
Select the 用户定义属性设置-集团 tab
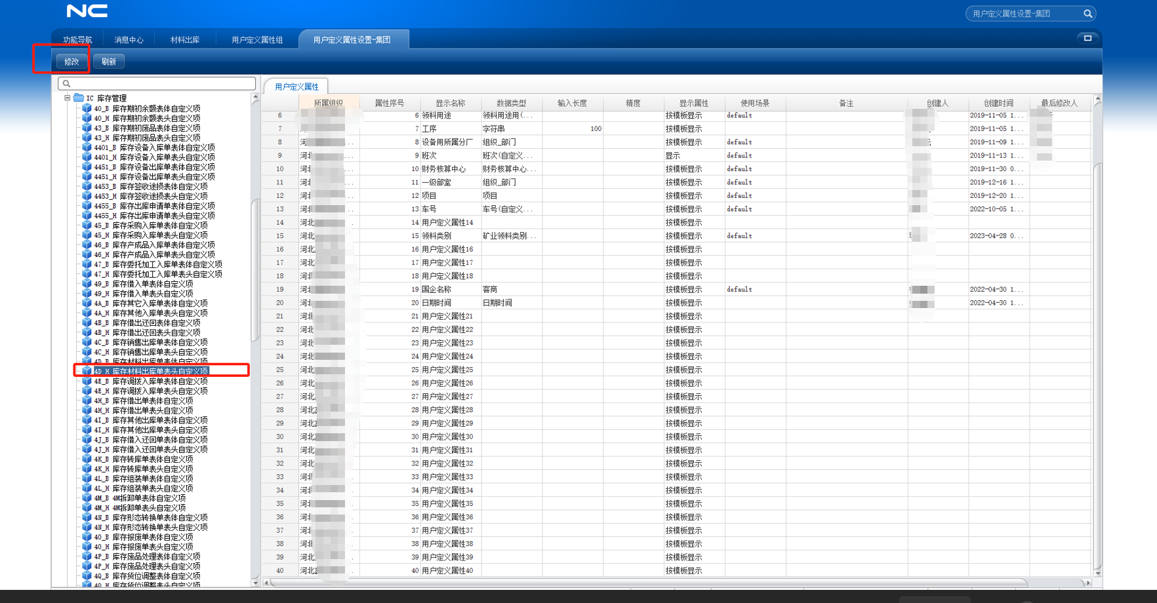pos(352,40)
